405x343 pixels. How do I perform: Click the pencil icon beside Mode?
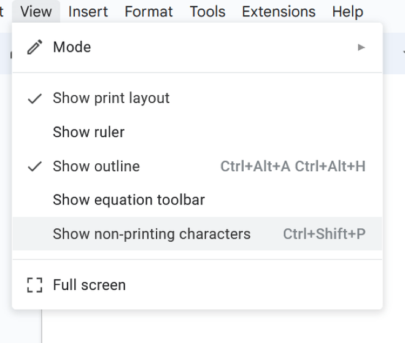36,47
